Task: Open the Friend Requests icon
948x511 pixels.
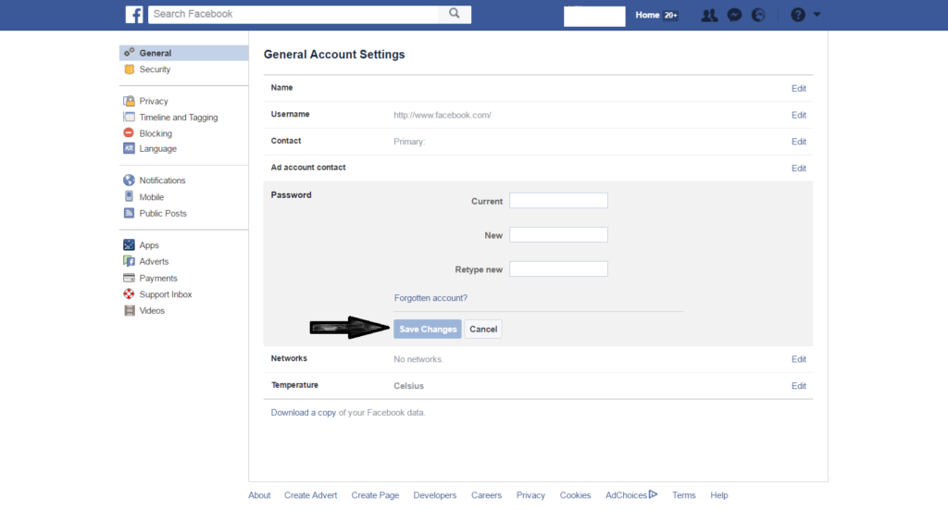Action: tap(709, 15)
